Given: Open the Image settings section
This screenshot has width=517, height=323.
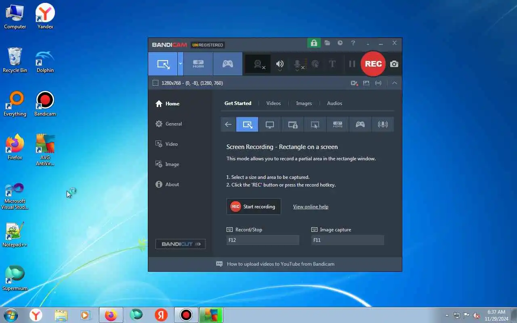Looking at the screenshot, I should (x=167, y=164).
